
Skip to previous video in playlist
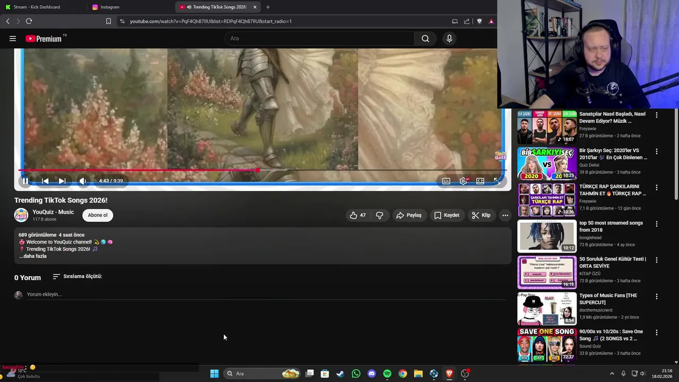tap(45, 181)
